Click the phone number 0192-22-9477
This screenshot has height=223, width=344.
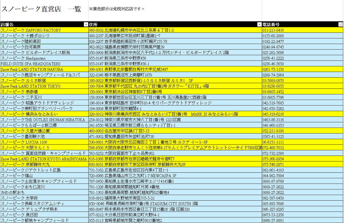[x=303, y=42]
